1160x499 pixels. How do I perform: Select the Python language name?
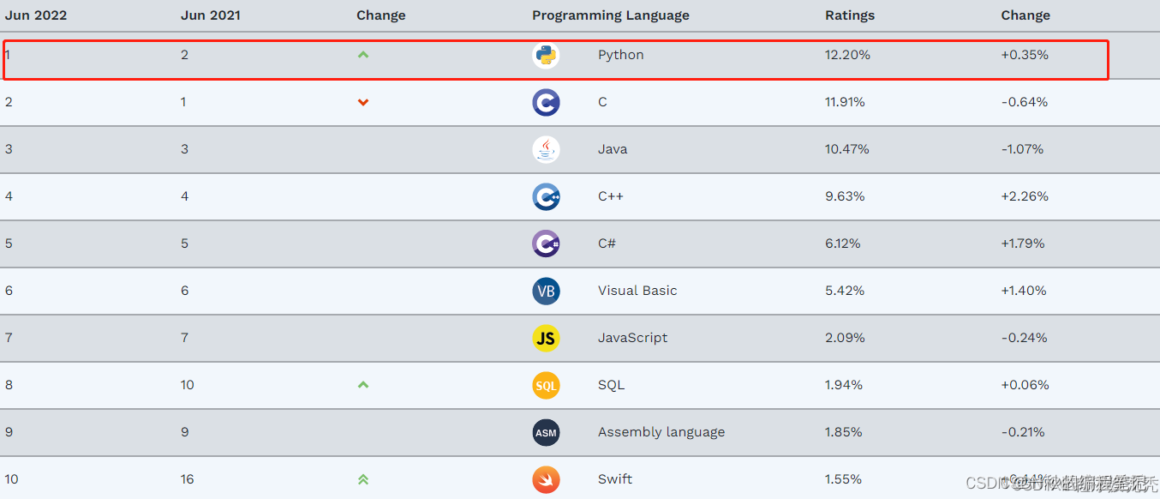click(x=621, y=55)
